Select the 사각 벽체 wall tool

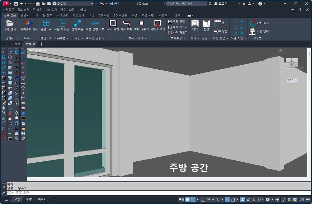[x=113, y=23]
